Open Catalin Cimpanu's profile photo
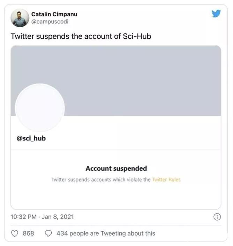This screenshot has width=233, height=246. click(20, 18)
